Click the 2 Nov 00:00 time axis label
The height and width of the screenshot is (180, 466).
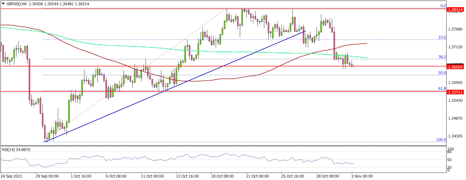pos(362,176)
